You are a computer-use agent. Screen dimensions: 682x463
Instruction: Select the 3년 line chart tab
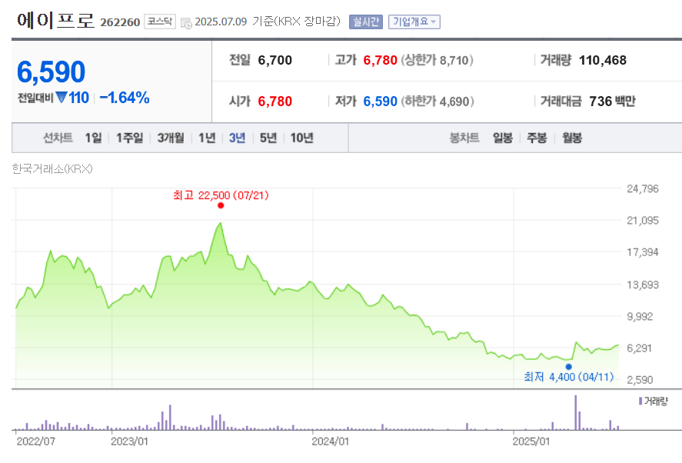pyautogui.click(x=237, y=138)
